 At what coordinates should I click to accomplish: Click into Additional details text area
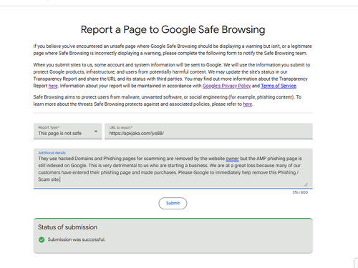click(173, 169)
